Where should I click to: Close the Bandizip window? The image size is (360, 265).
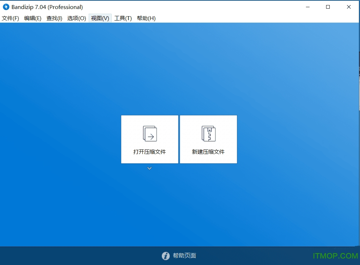pos(348,7)
